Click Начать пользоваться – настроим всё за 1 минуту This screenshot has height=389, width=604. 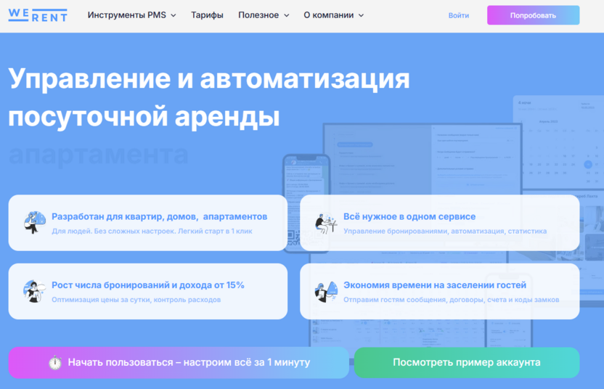[x=179, y=362]
